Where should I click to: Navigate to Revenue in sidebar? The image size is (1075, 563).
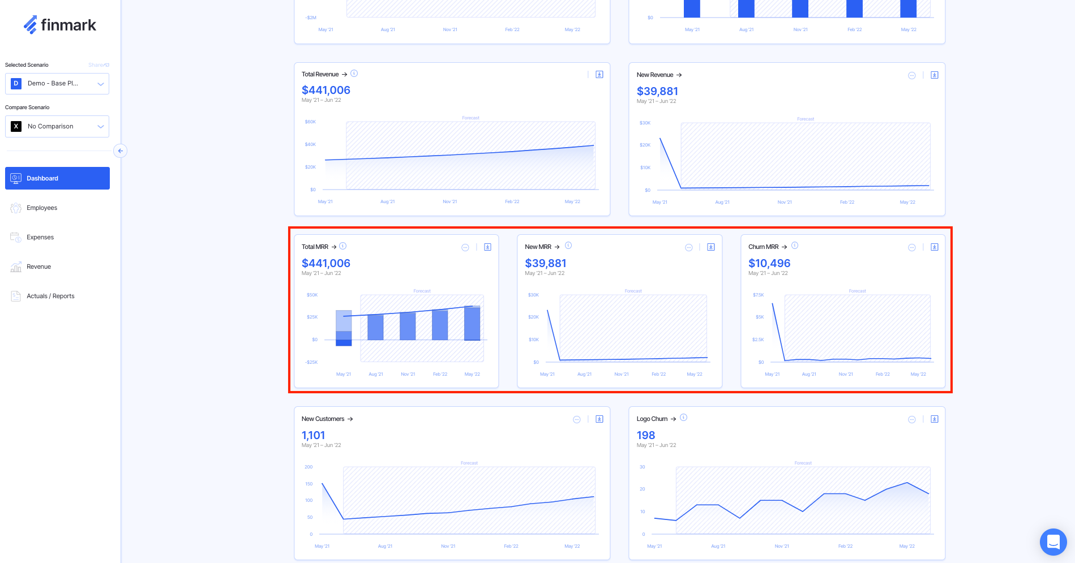tap(38, 267)
